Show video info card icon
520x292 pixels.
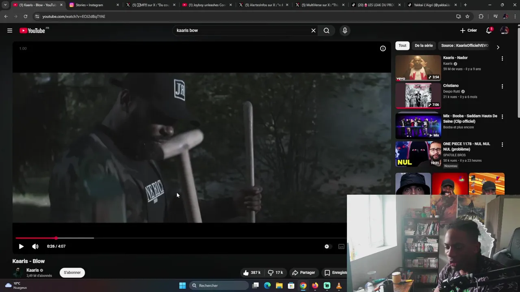383,48
